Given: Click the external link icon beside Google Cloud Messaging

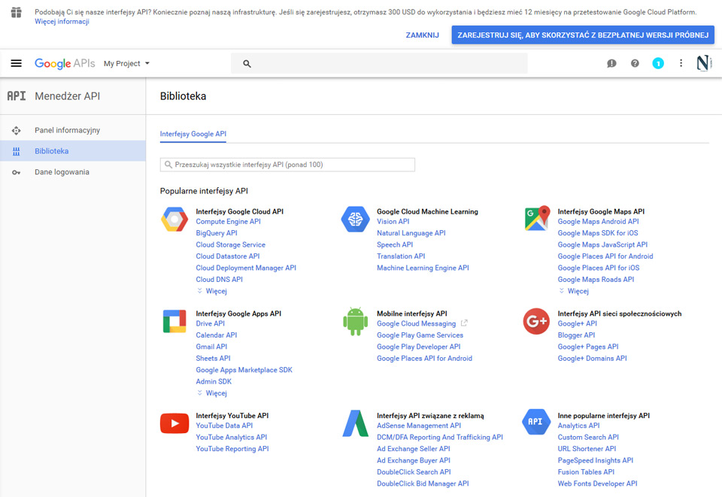Looking at the screenshot, I should [x=464, y=323].
